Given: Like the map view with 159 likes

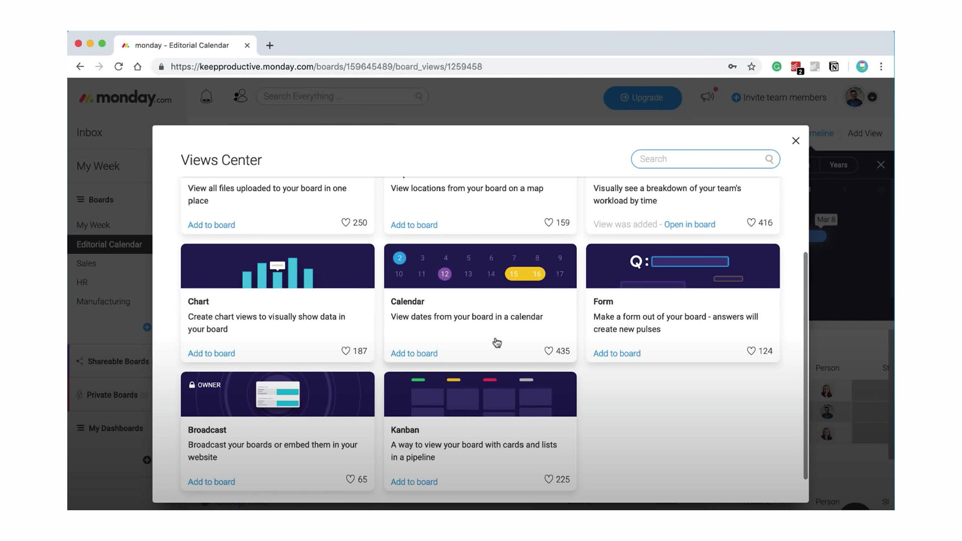Looking at the screenshot, I should pos(549,222).
